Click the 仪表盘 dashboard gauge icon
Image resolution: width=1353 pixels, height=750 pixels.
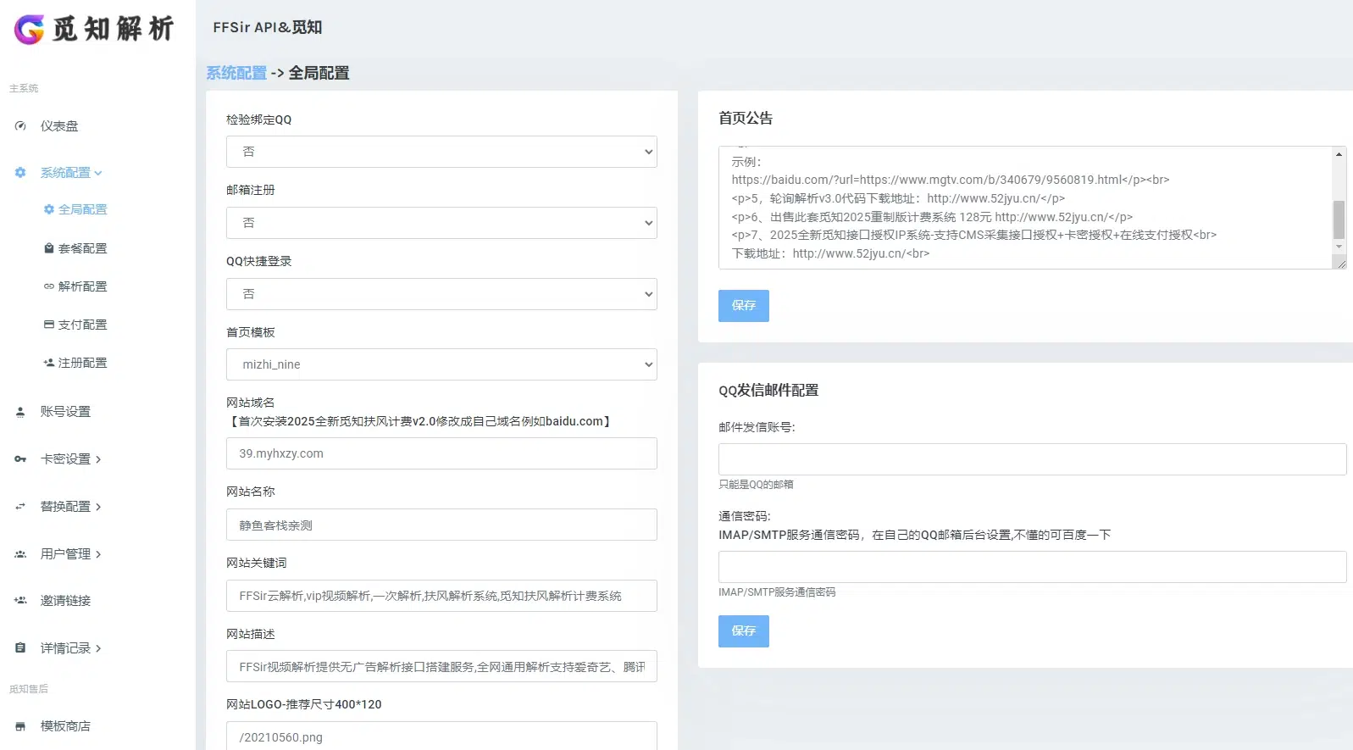20,126
